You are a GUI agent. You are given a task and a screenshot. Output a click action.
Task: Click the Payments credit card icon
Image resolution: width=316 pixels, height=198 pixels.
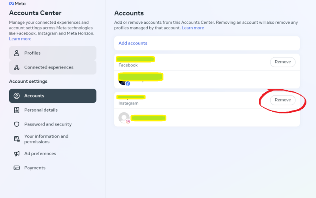point(17,168)
